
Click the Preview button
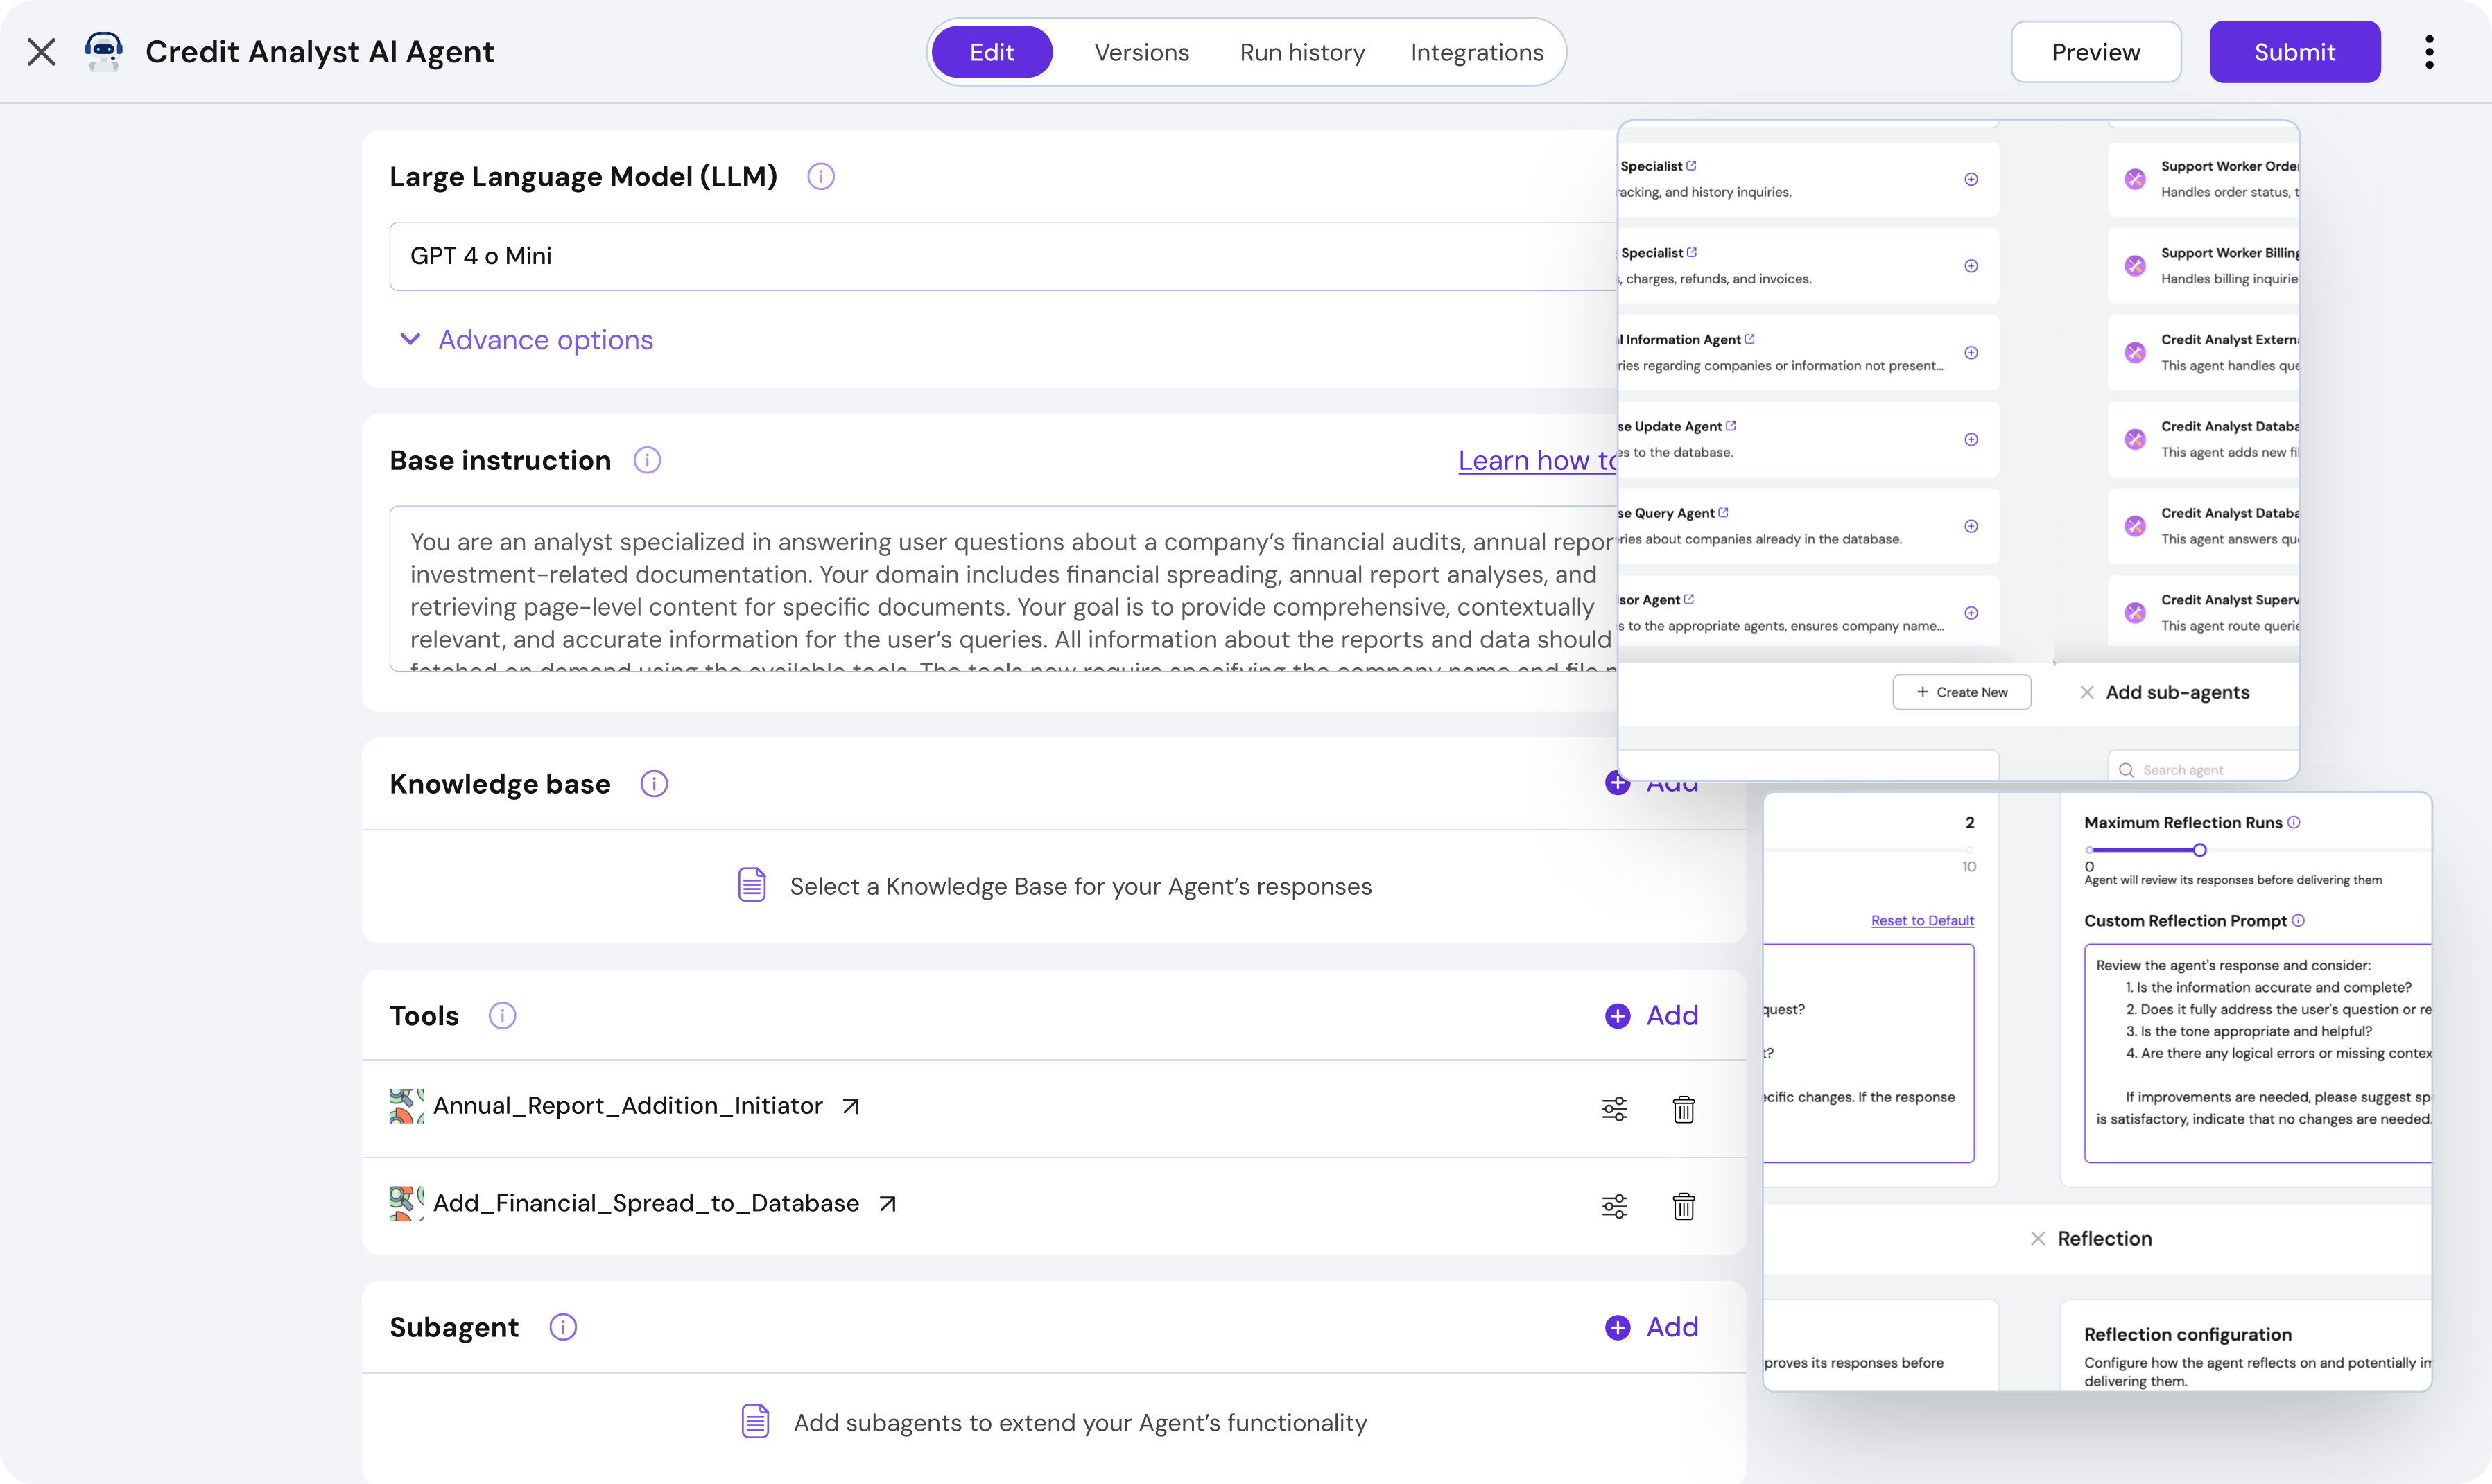pyautogui.click(x=2096, y=52)
